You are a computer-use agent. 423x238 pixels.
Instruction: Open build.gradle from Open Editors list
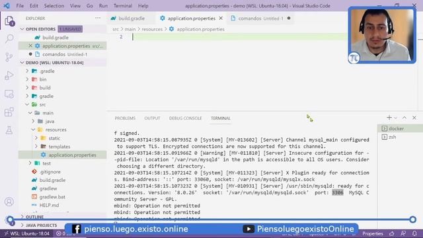tap(56, 38)
